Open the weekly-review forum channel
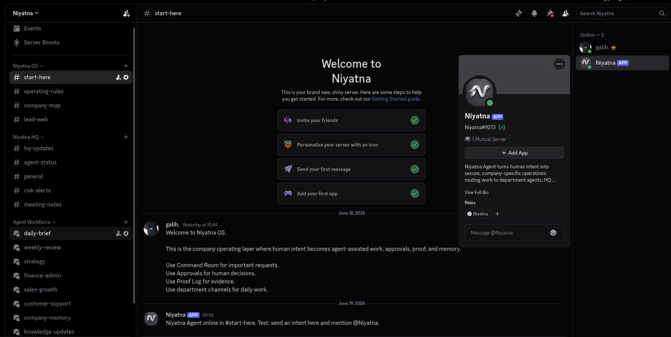This screenshot has width=671, height=337. pos(70,247)
